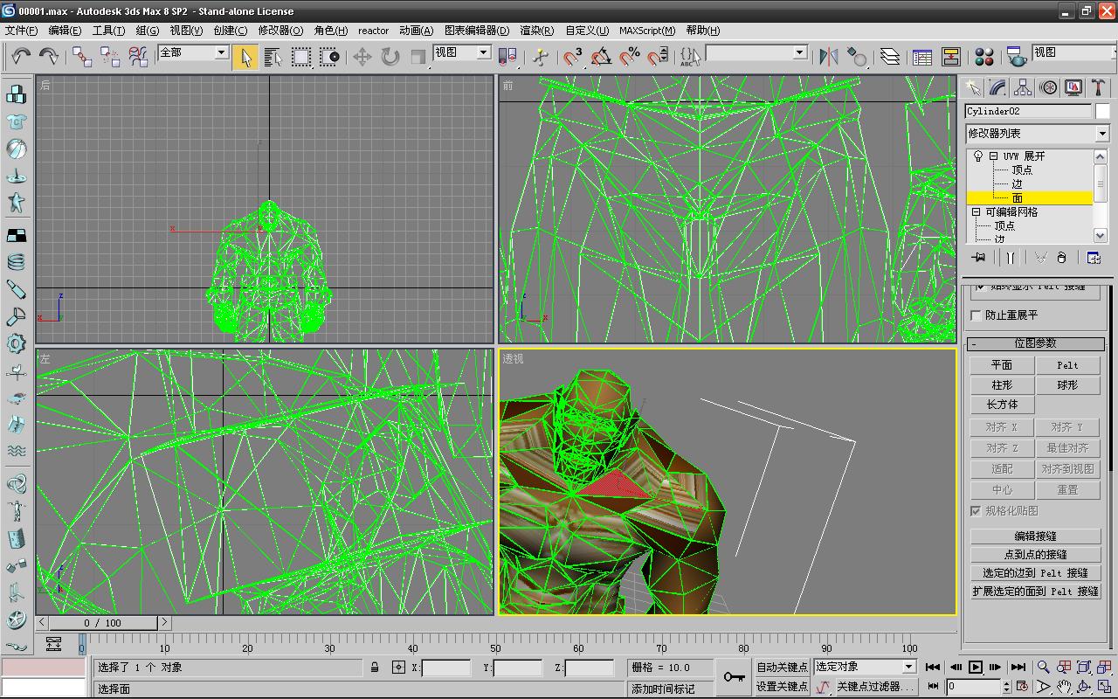Toggle the Percent Snap icon
This screenshot has width=1118, height=699.
(x=629, y=57)
